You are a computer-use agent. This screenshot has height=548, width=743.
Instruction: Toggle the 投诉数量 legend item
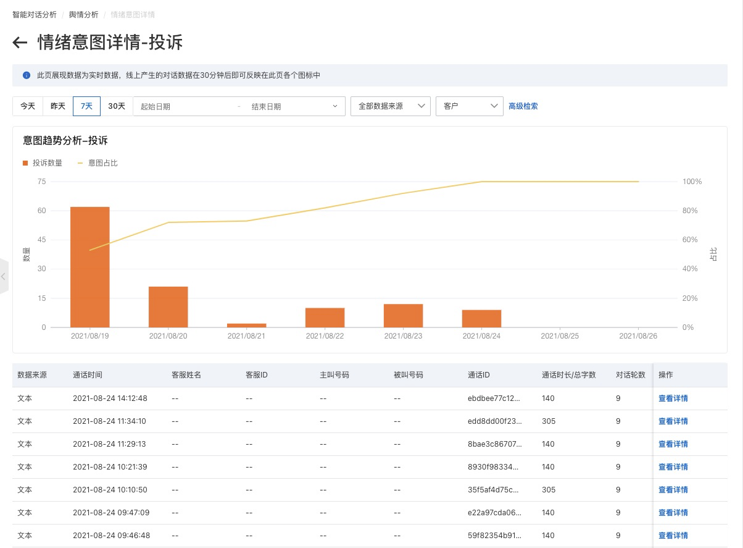[x=43, y=163]
